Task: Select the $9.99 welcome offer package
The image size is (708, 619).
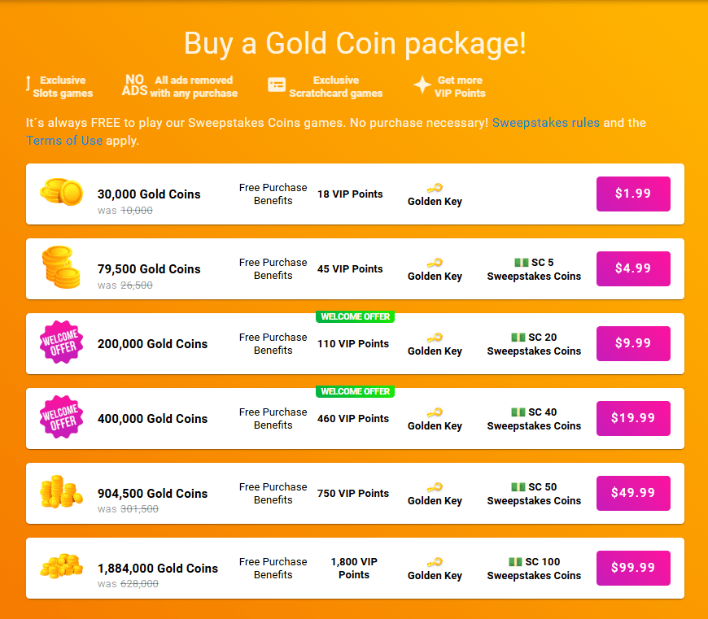Action: coord(633,343)
